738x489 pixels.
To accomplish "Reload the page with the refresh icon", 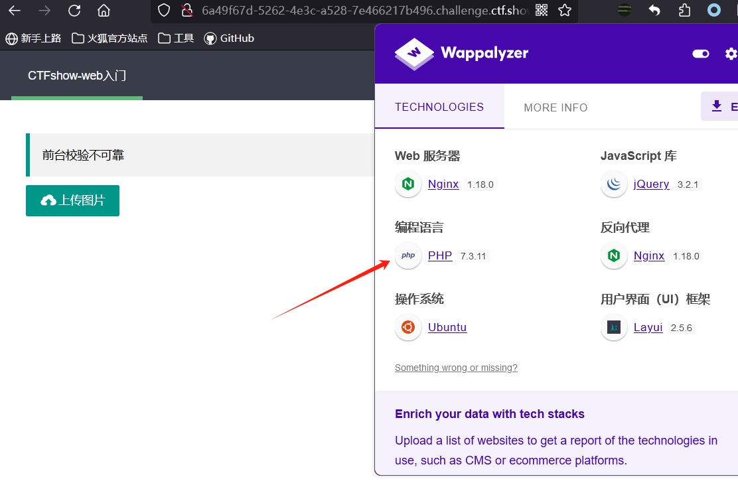I will coord(74,11).
